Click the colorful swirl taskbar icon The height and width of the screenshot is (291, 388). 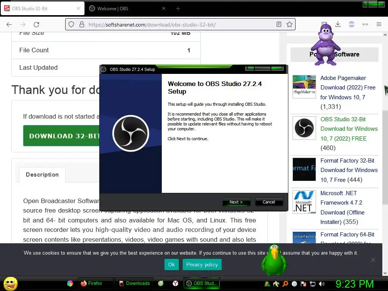(70, 283)
